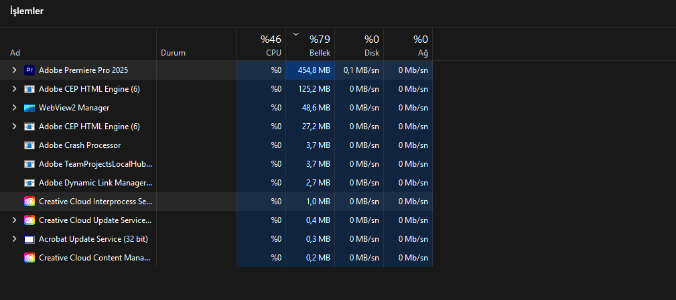The width and height of the screenshot is (676, 300).
Task: Expand the Acrobat Update Service (32 bit) group
Action: (14, 239)
